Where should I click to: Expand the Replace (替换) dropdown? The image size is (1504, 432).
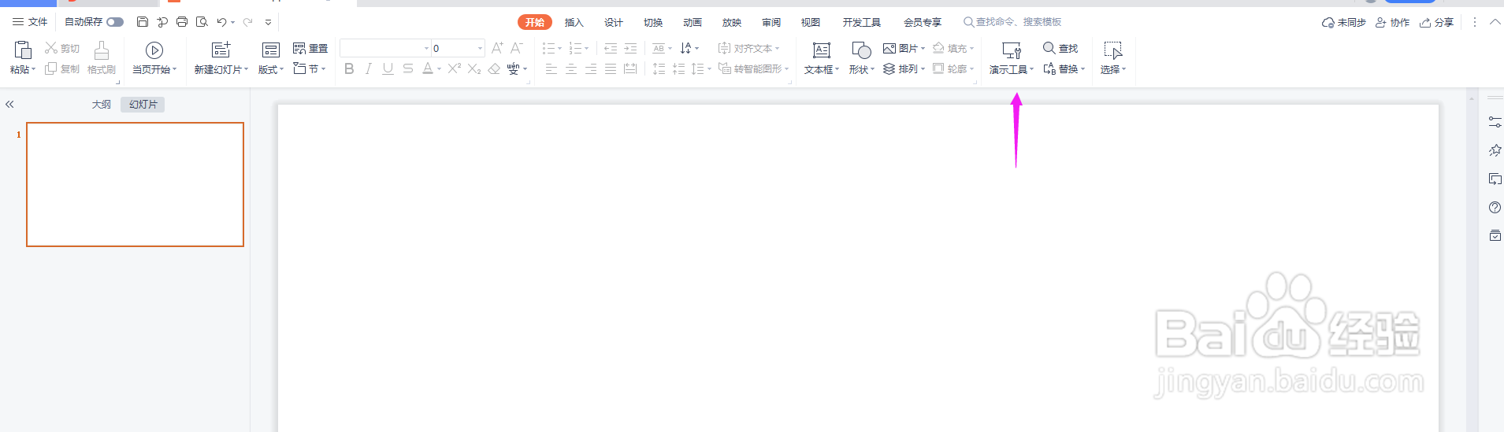1083,69
